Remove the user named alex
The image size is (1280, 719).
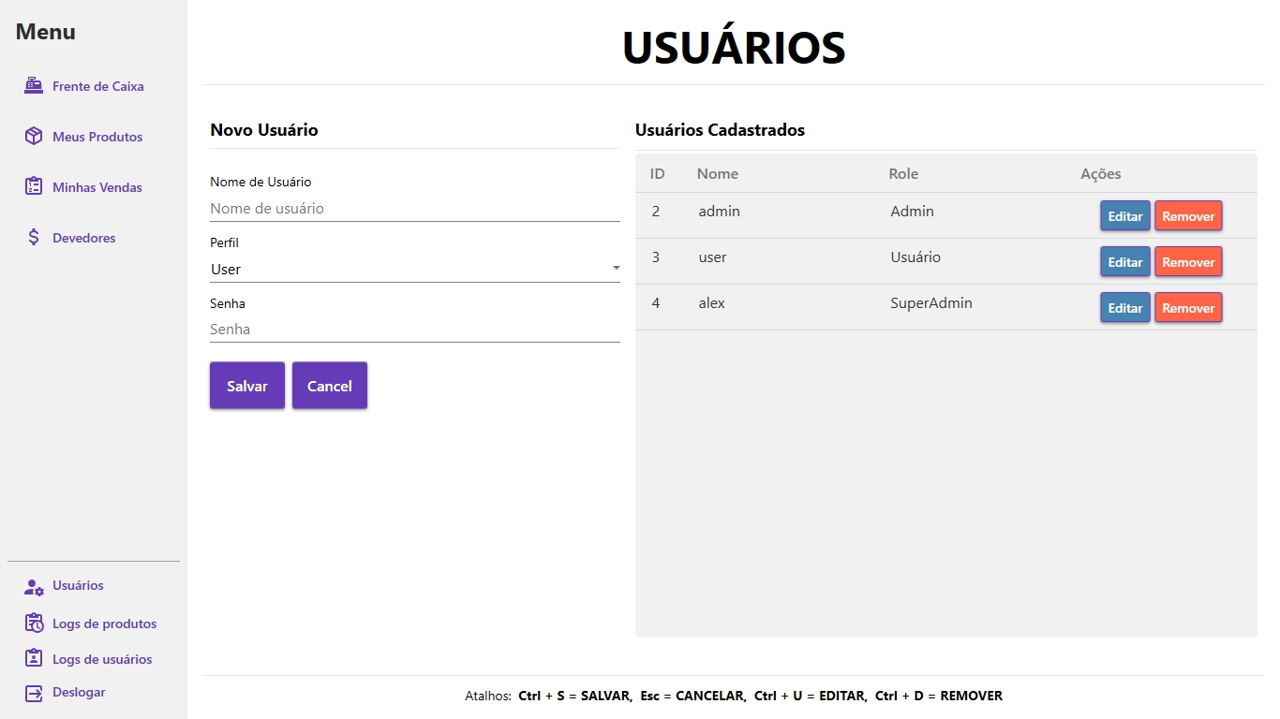(x=1188, y=308)
